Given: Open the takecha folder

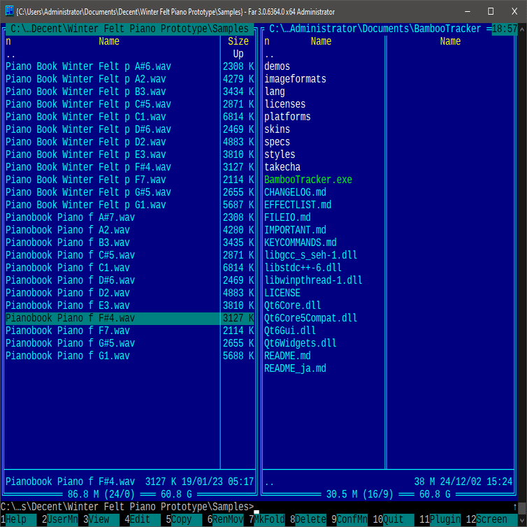Looking at the screenshot, I should pos(282,167).
